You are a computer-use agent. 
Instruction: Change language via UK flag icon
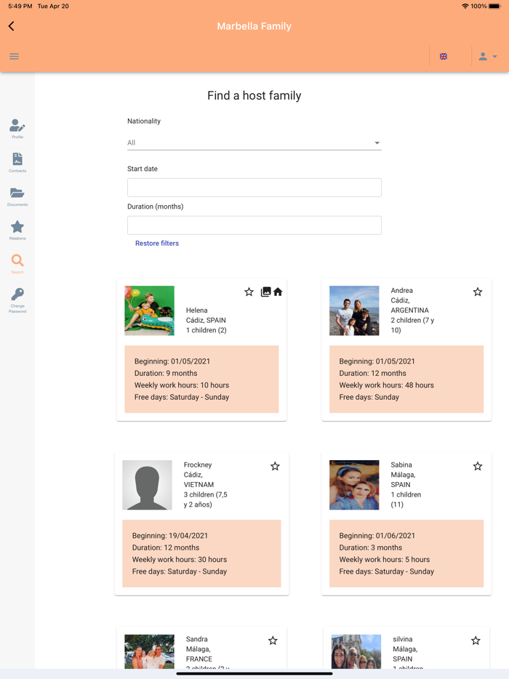[443, 56]
